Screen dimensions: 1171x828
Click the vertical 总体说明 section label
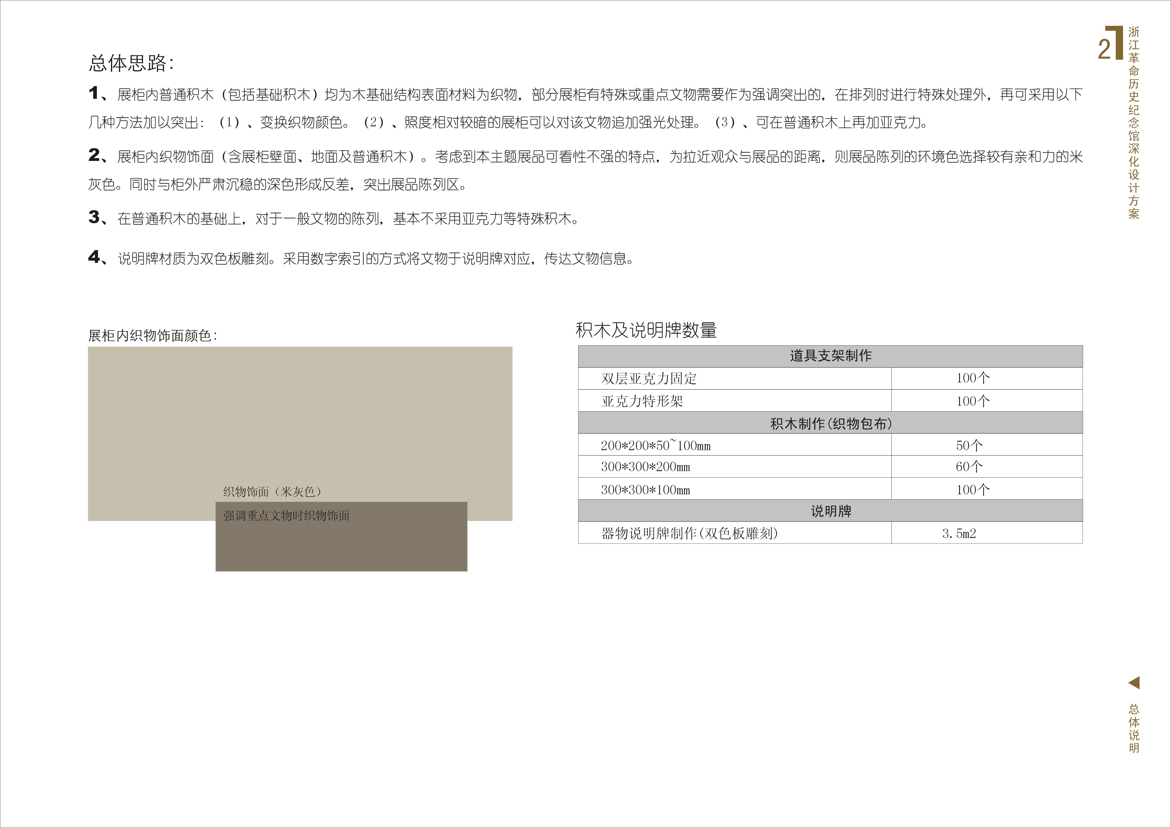coord(1133,728)
